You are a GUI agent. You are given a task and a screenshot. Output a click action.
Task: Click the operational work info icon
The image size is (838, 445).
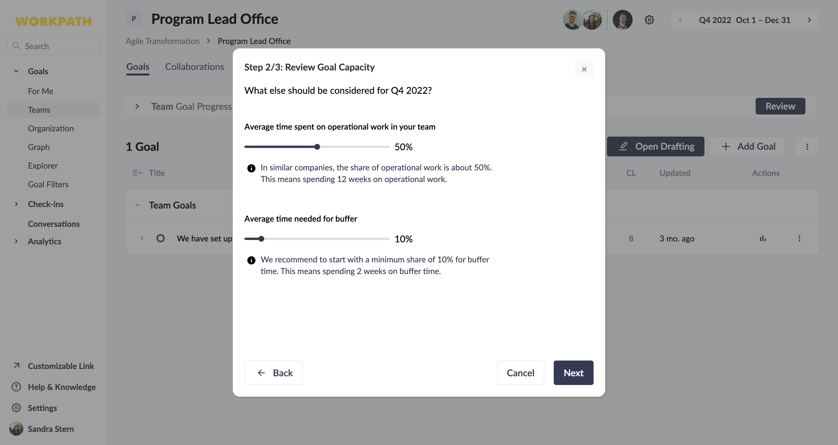click(251, 168)
